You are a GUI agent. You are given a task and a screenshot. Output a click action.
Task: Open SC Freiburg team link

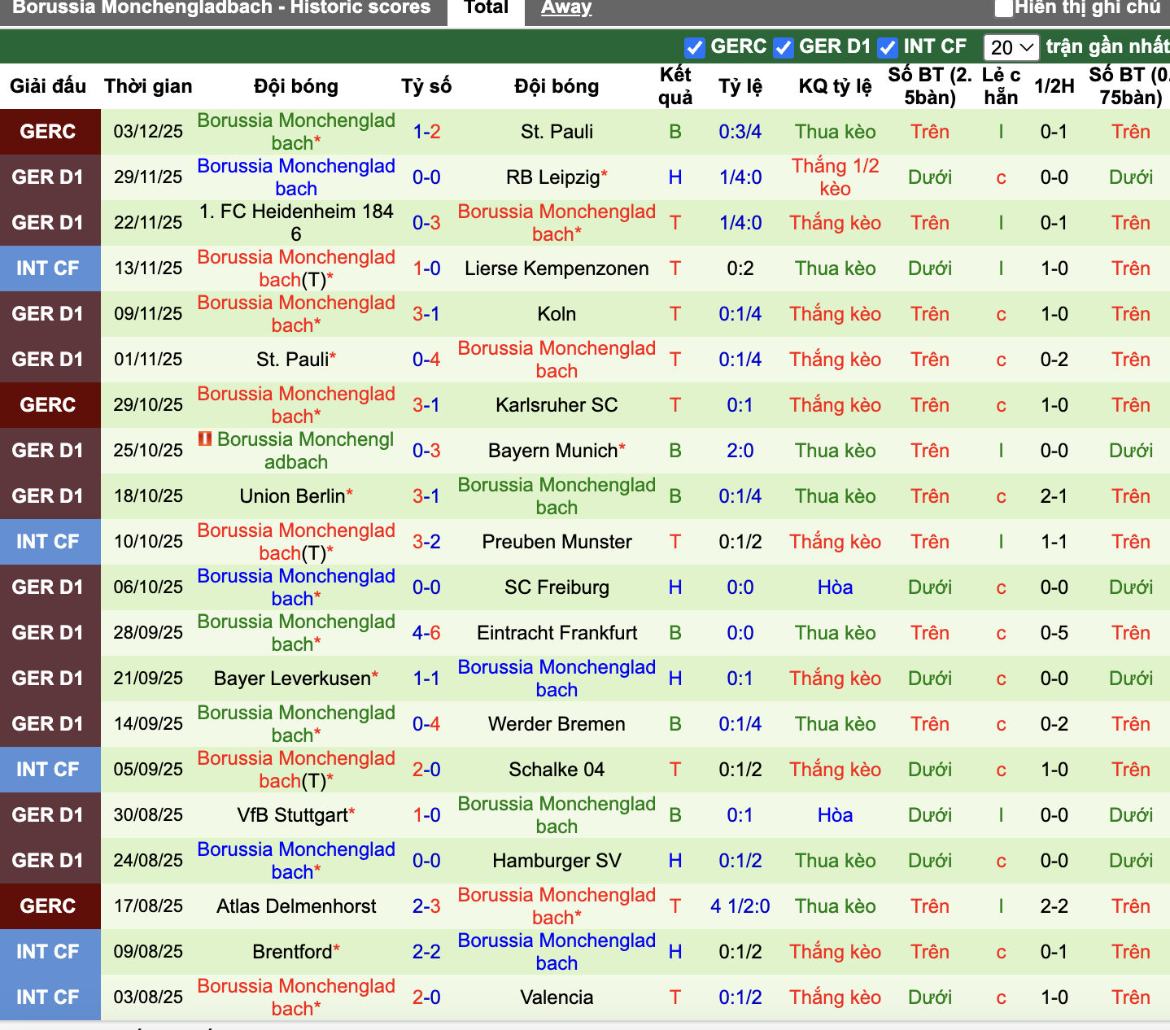557,587
